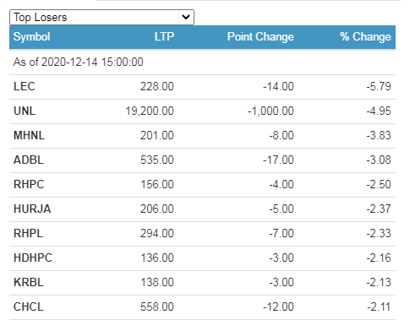Click UNL's LTP value 19,200.00
The image size is (410, 320).
(150, 111)
